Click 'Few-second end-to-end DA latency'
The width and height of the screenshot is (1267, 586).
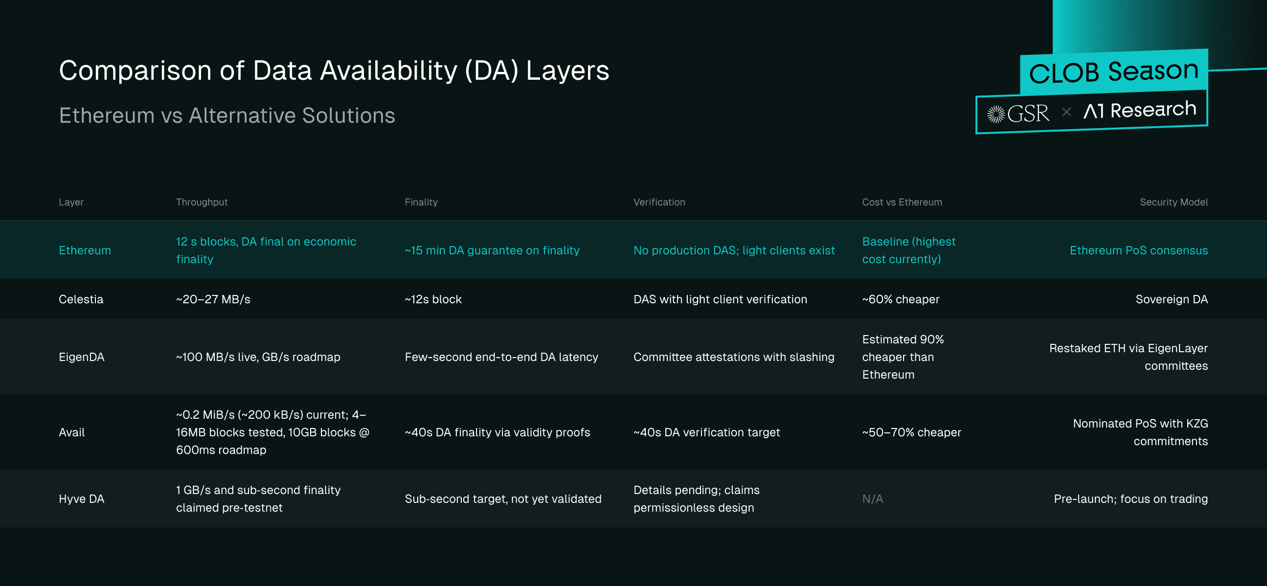click(501, 357)
